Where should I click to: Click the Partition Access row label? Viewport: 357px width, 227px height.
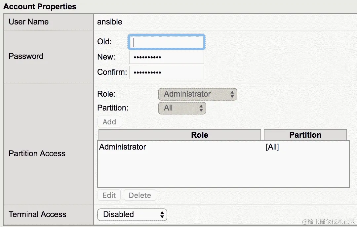pos(37,154)
